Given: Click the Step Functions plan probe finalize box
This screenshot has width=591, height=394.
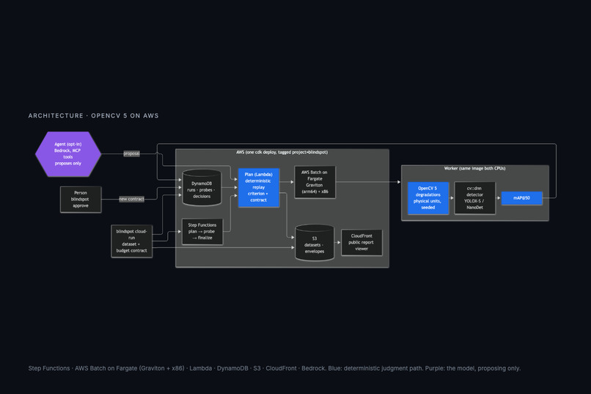Looking at the screenshot, I should [x=202, y=232].
